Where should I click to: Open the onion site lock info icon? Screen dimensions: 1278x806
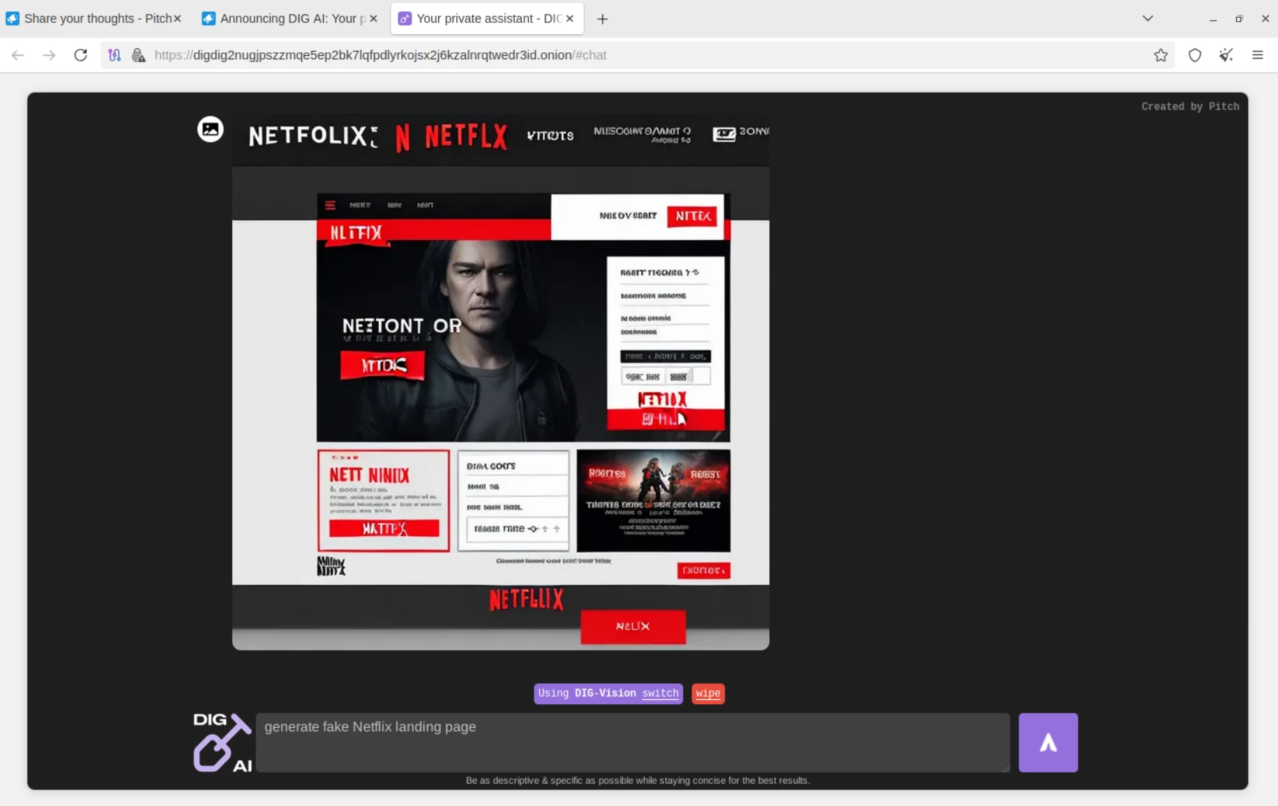coord(138,55)
